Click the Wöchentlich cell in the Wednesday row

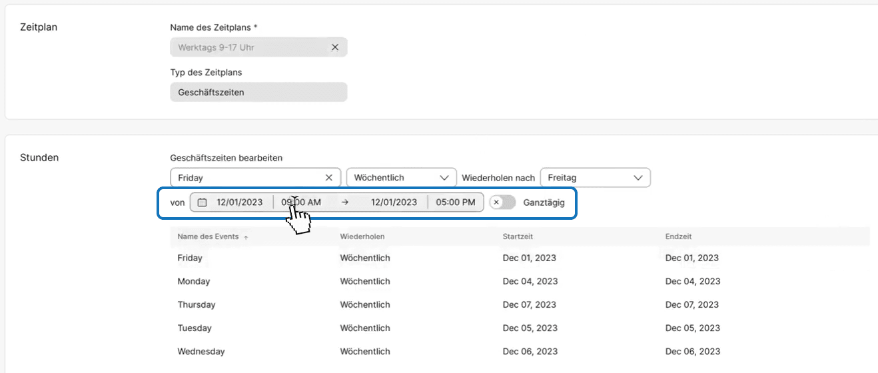pos(365,351)
